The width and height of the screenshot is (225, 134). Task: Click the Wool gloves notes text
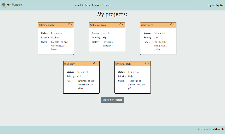click(x=160, y=46)
